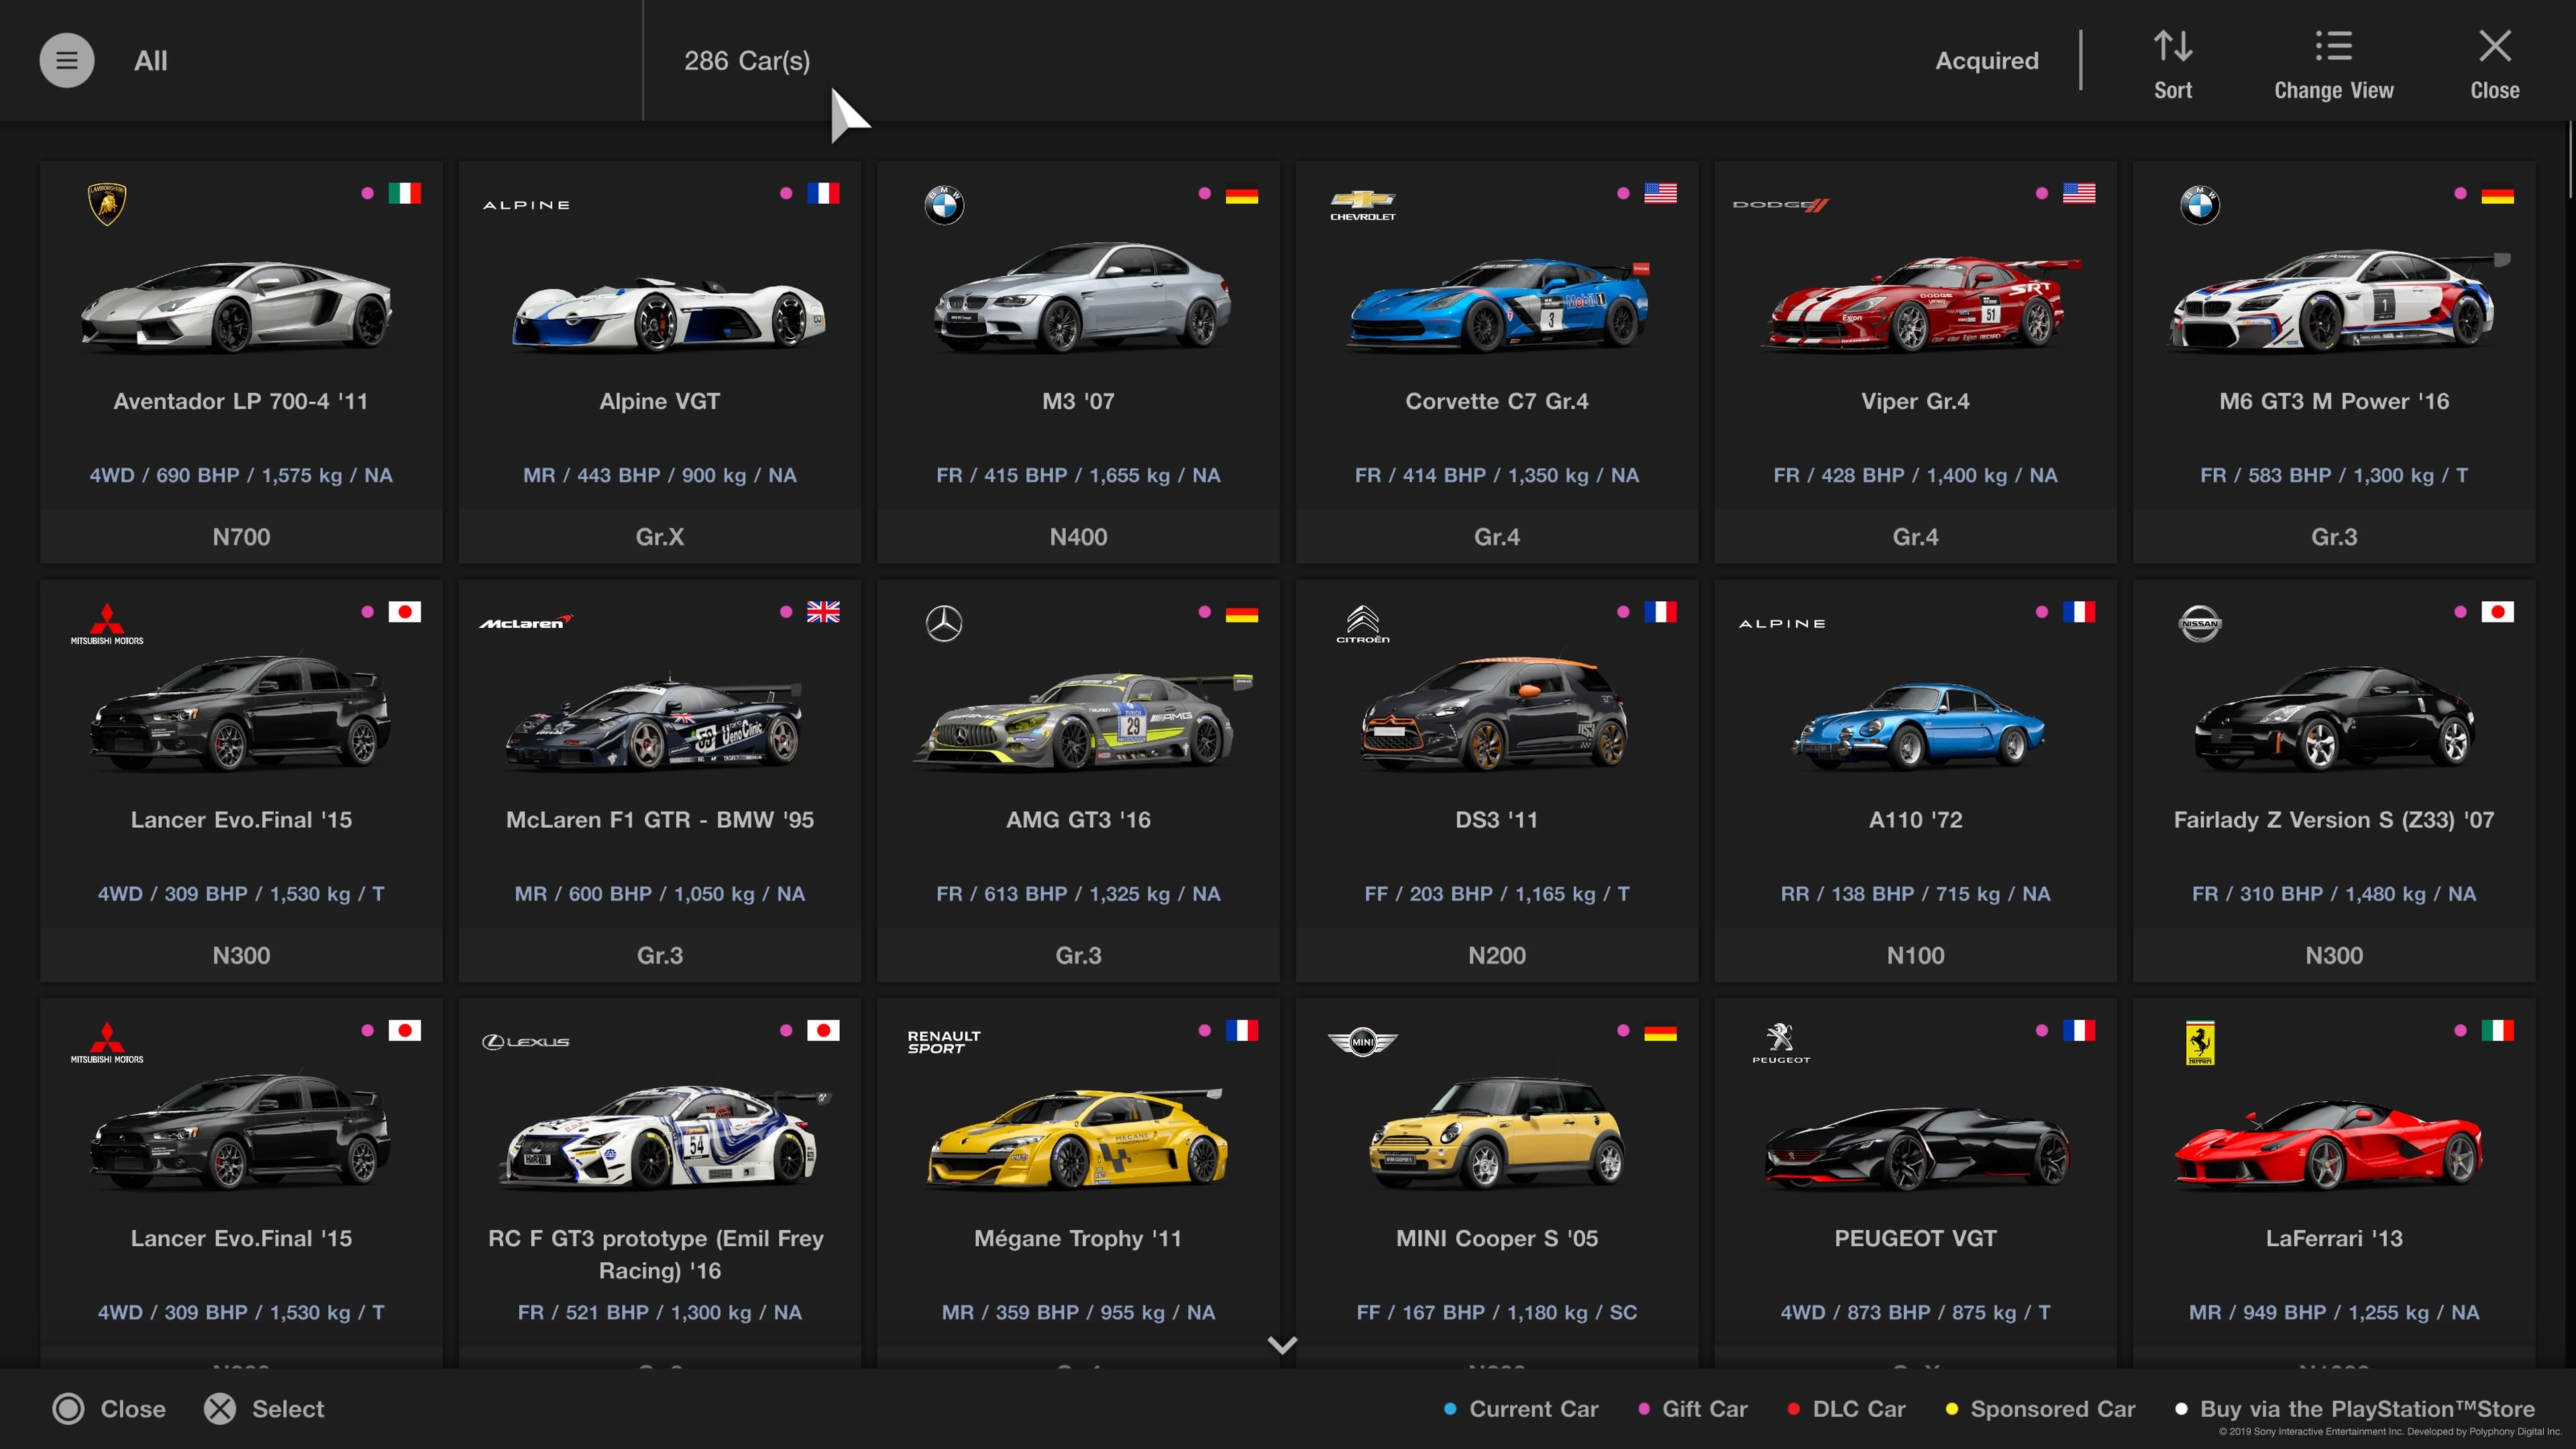
Task: Click the cross Select button prompt
Action: click(x=264, y=1409)
